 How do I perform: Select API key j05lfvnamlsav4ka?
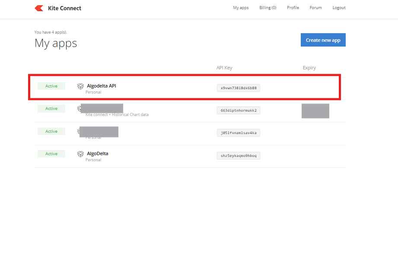coord(239,133)
